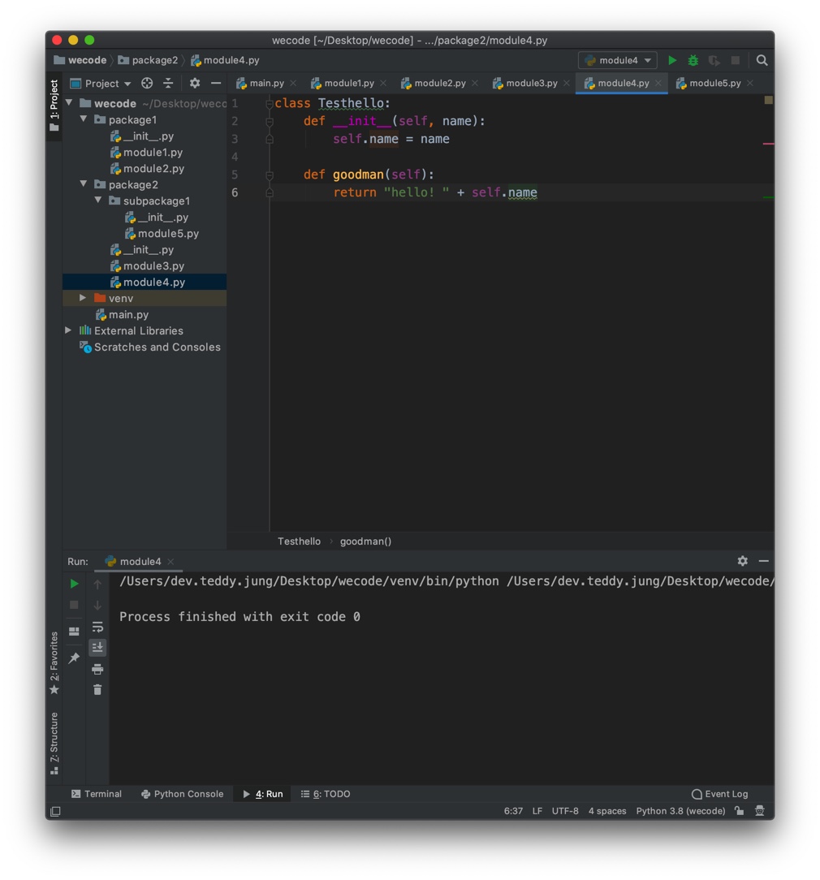This screenshot has width=820, height=880.
Task: Debug the module4 run configuration
Action: coord(692,60)
